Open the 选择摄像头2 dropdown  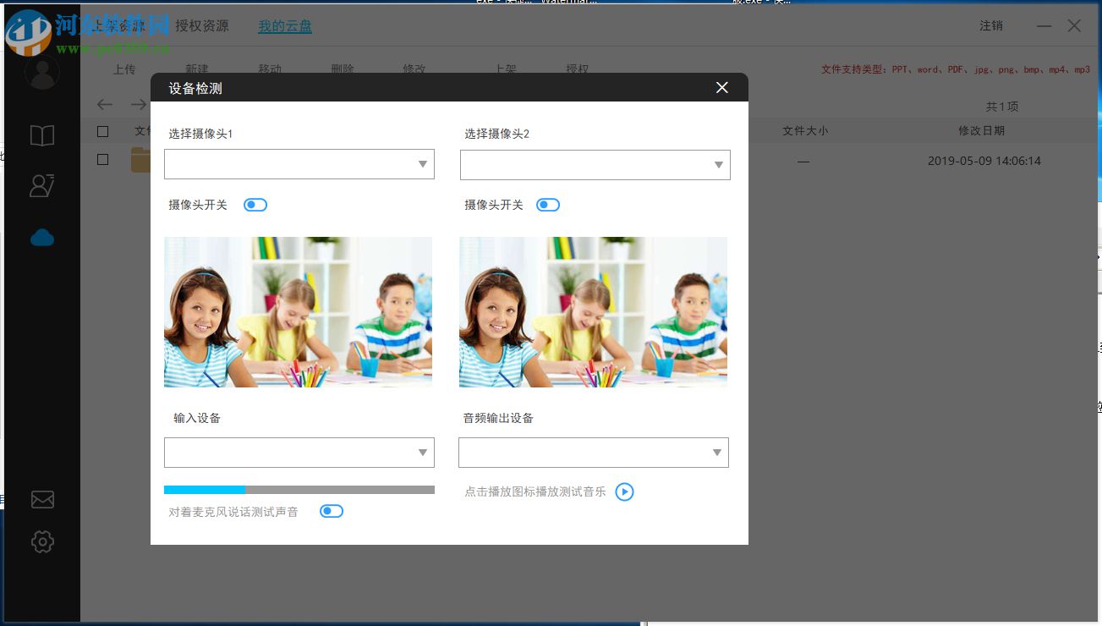pos(595,165)
